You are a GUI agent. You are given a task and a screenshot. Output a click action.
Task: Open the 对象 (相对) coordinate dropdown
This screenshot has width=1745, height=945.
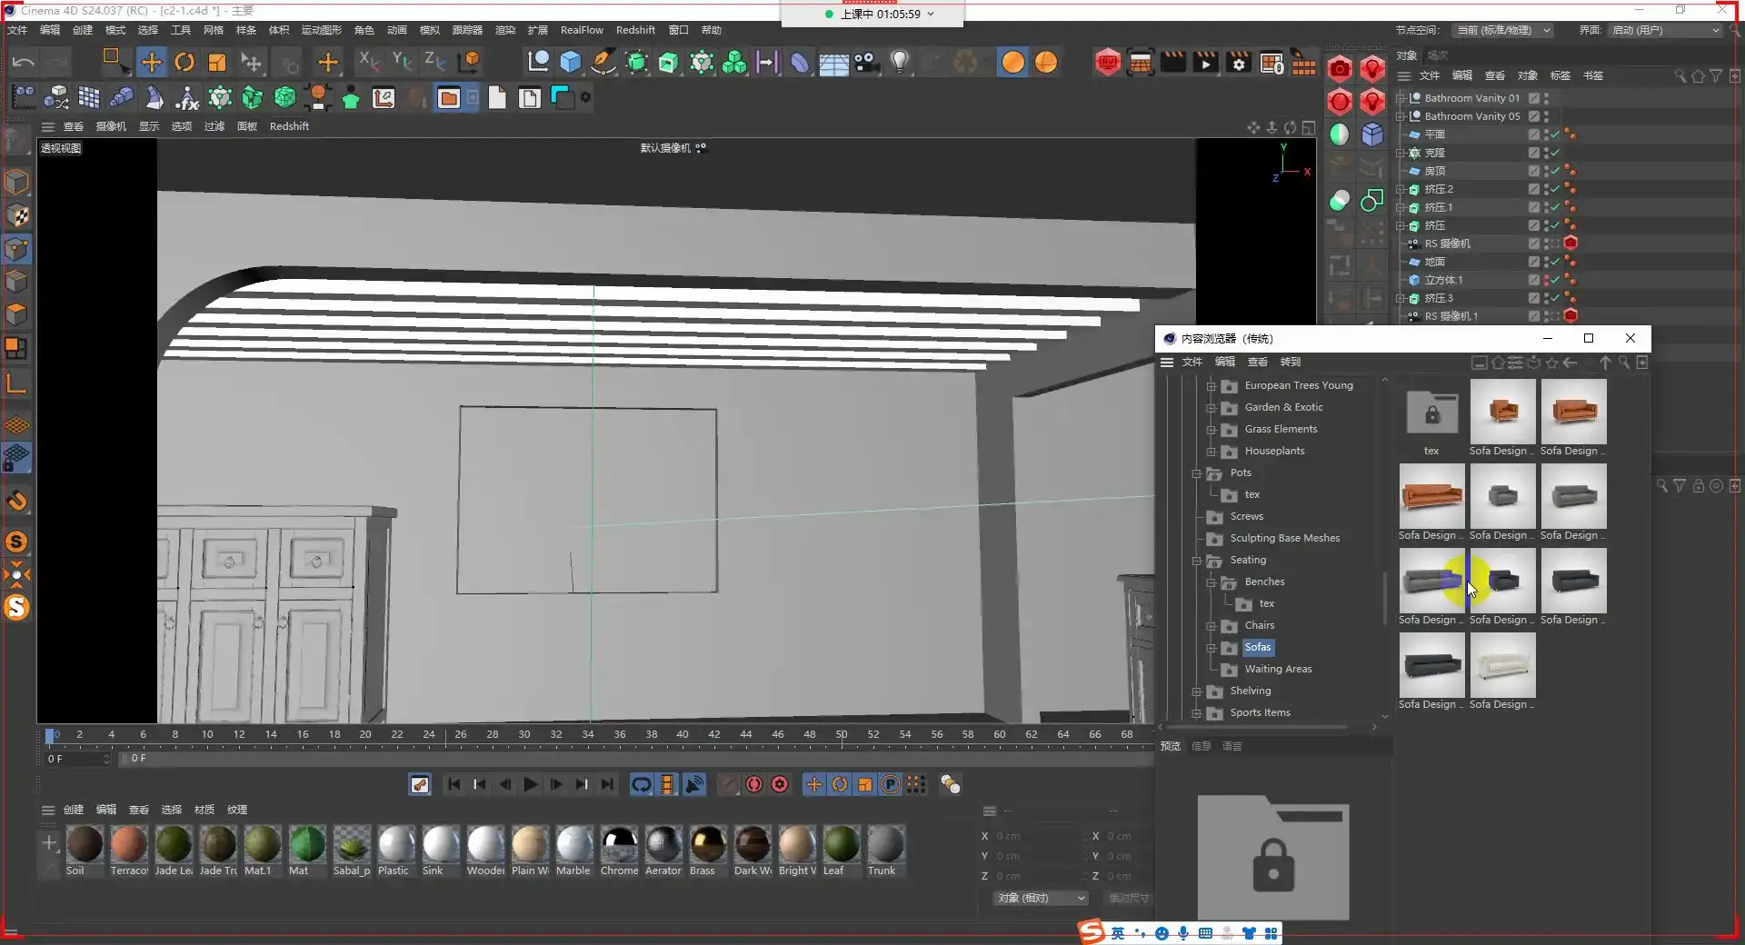click(1041, 898)
